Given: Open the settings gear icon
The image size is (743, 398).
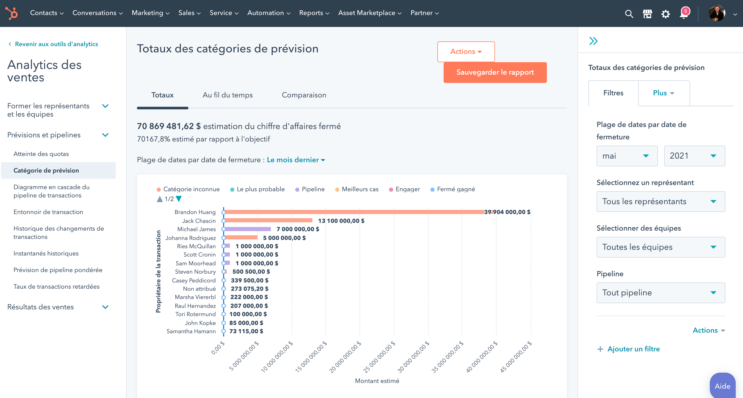Looking at the screenshot, I should pos(665,13).
